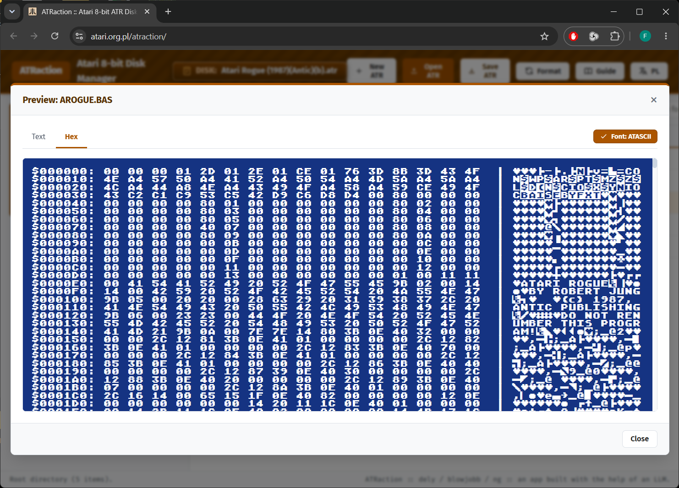Click the browser forward arrow
Image resolution: width=679 pixels, height=488 pixels.
click(x=34, y=36)
